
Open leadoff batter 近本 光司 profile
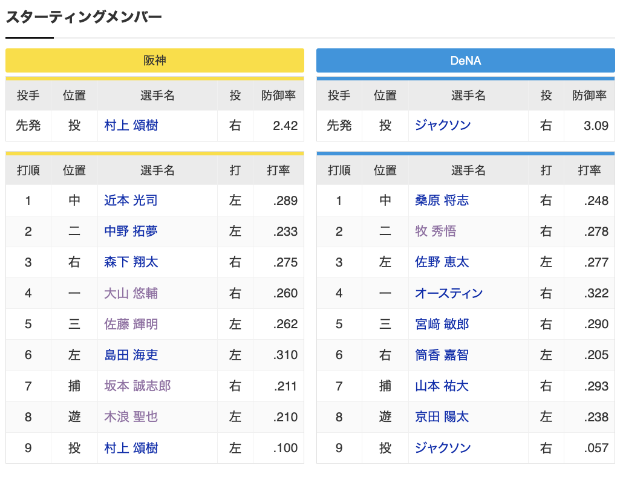pyautogui.click(x=131, y=200)
